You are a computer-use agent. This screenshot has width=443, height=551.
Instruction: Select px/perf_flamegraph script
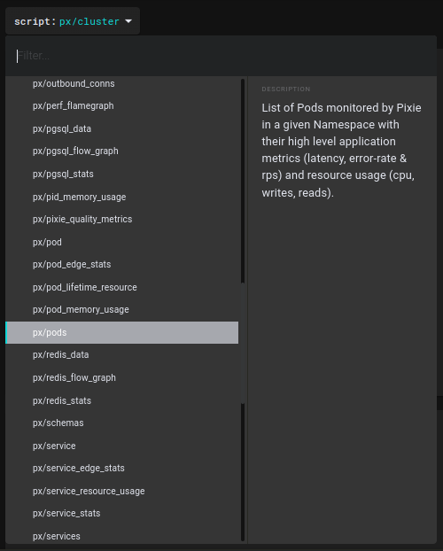[121, 106]
